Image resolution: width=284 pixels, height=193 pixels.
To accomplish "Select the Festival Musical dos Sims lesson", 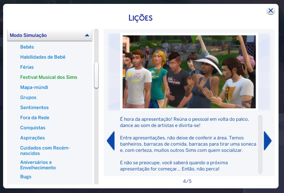I will [x=49, y=77].
